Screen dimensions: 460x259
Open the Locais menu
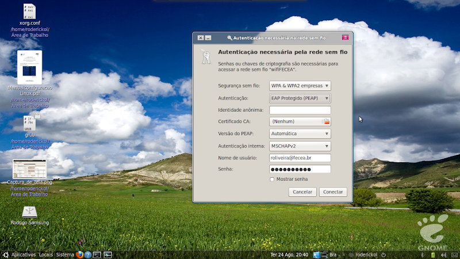[46, 254]
